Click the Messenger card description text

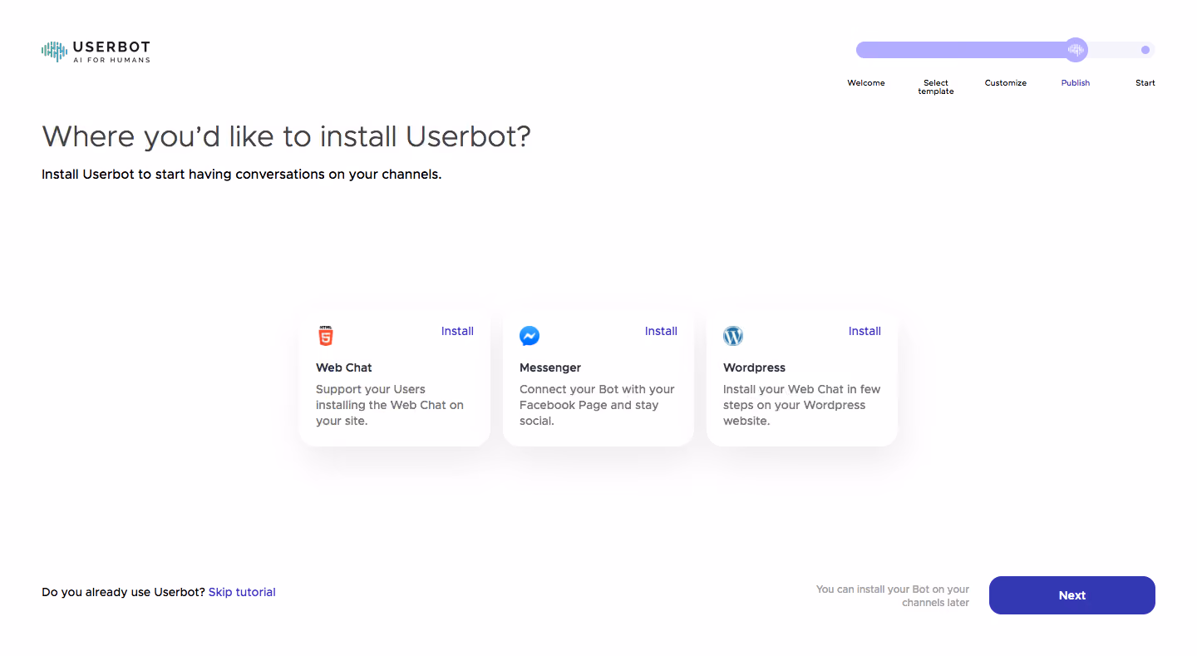coord(597,405)
